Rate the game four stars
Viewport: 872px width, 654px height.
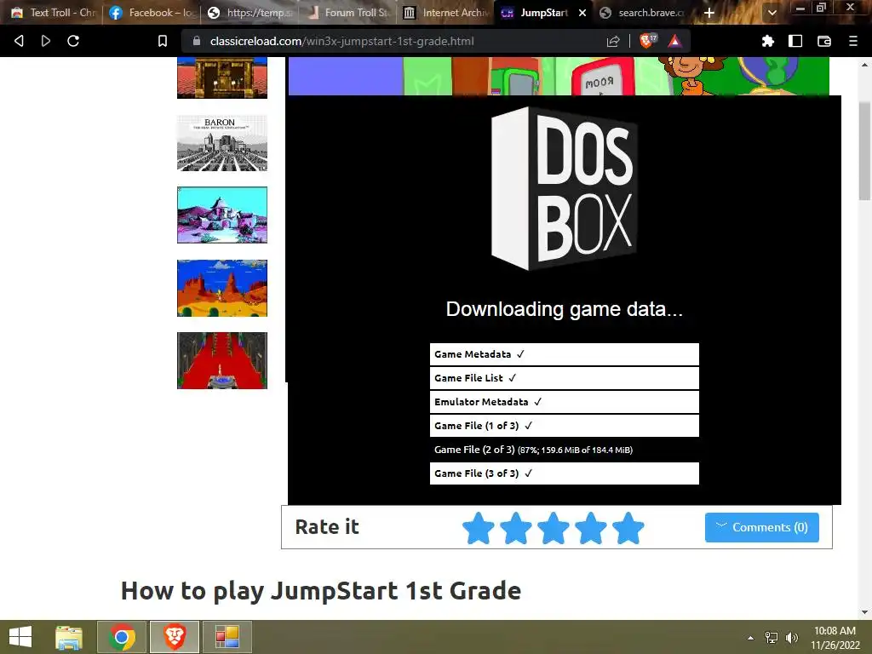[591, 528]
